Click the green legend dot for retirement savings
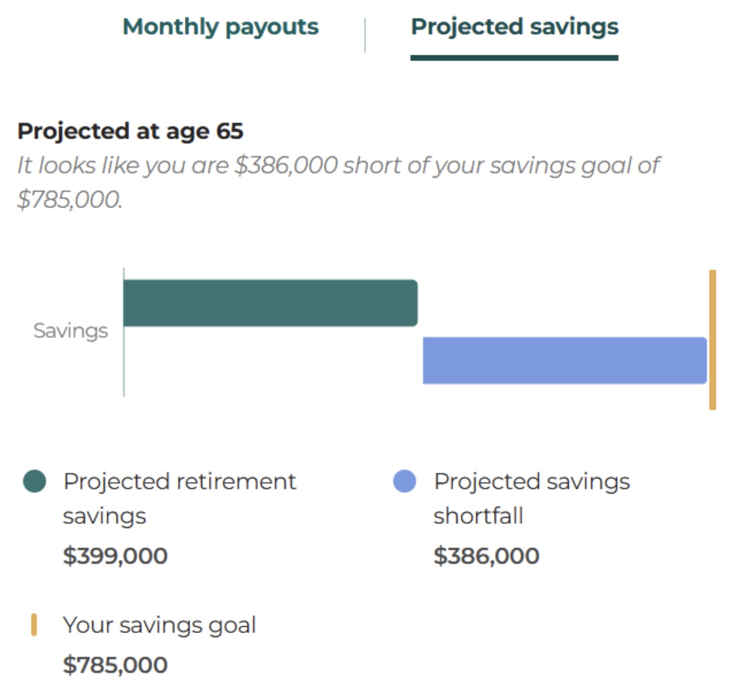Viewport: 743px width, 692px height. coord(34,481)
